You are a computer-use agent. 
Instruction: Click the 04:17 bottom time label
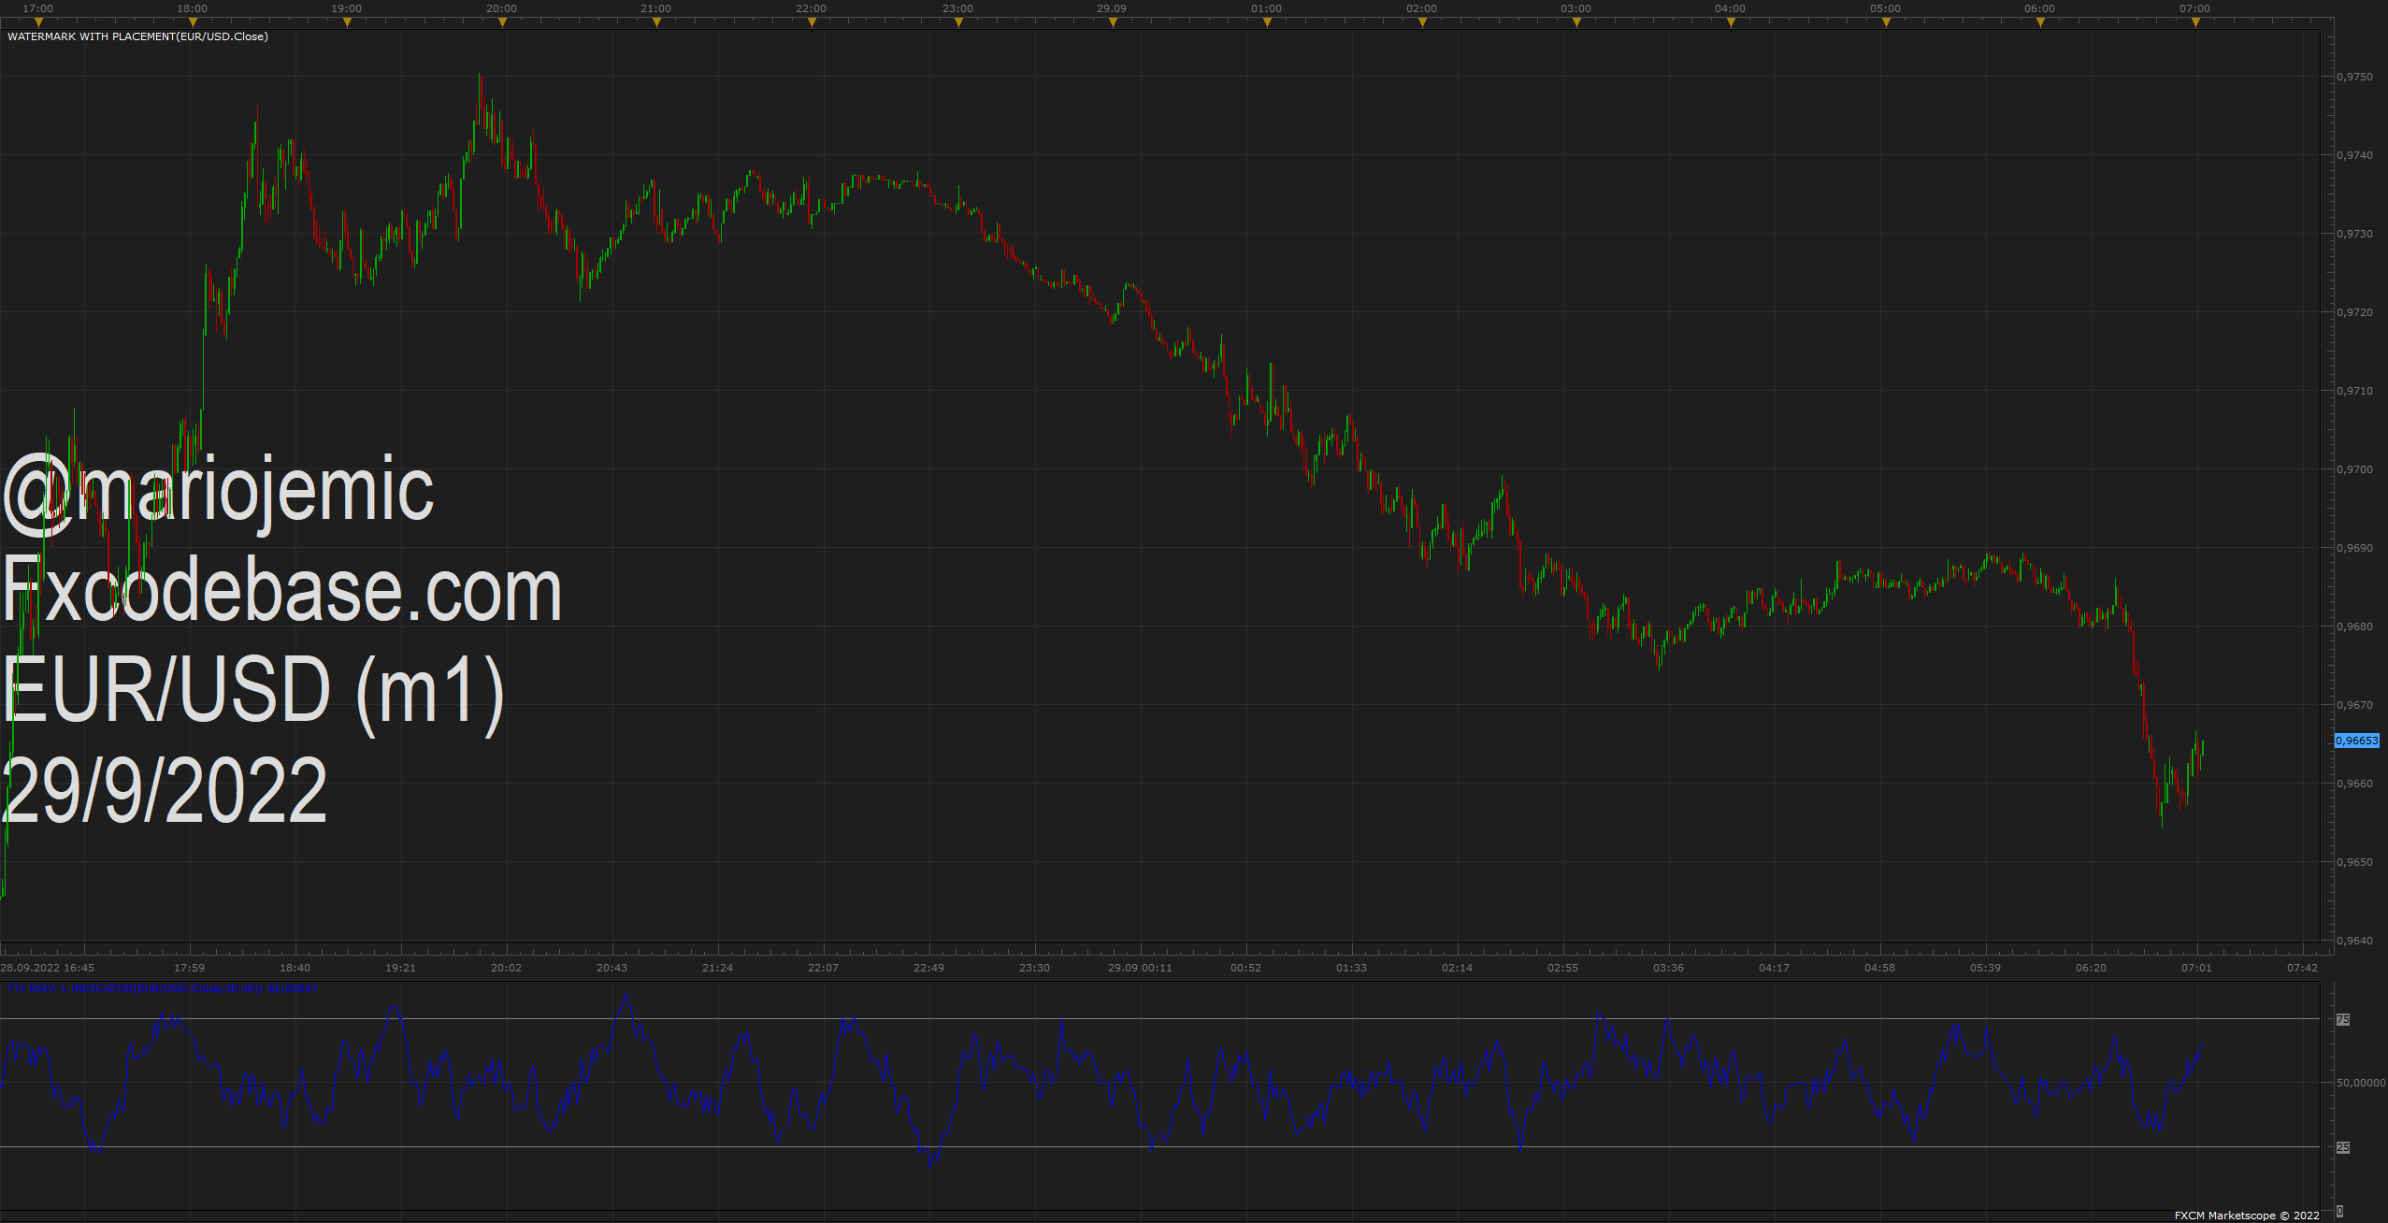pyautogui.click(x=1775, y=968)
